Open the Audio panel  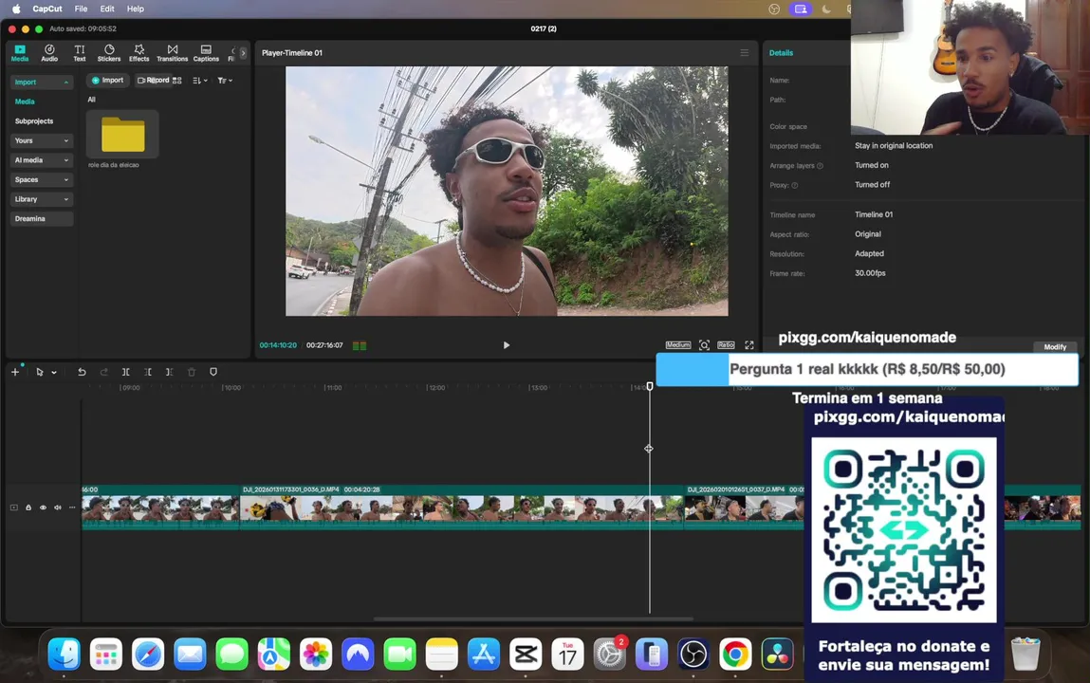(49, 53)
